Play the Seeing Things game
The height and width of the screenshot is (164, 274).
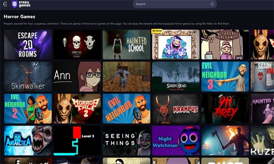tap(126, 141)
